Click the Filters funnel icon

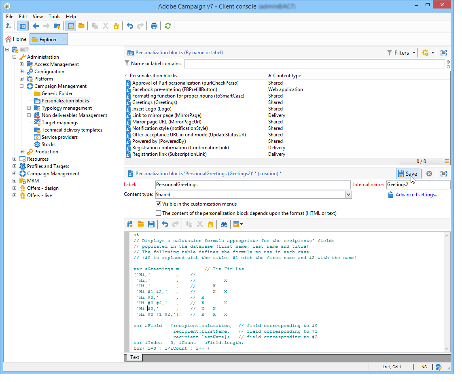tap(389, 53)
